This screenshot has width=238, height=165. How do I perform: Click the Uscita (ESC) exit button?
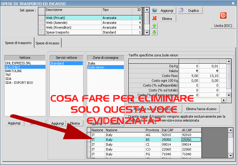[x=223, y=18]
